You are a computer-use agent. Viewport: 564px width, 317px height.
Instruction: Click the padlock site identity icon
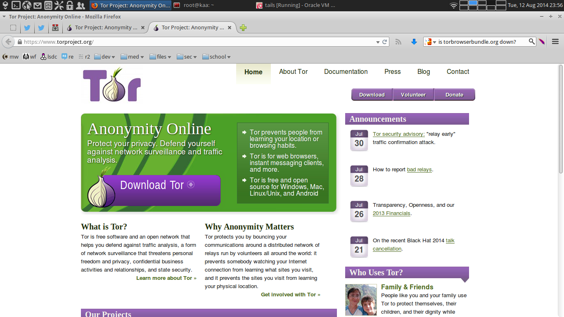pos(19,42)
